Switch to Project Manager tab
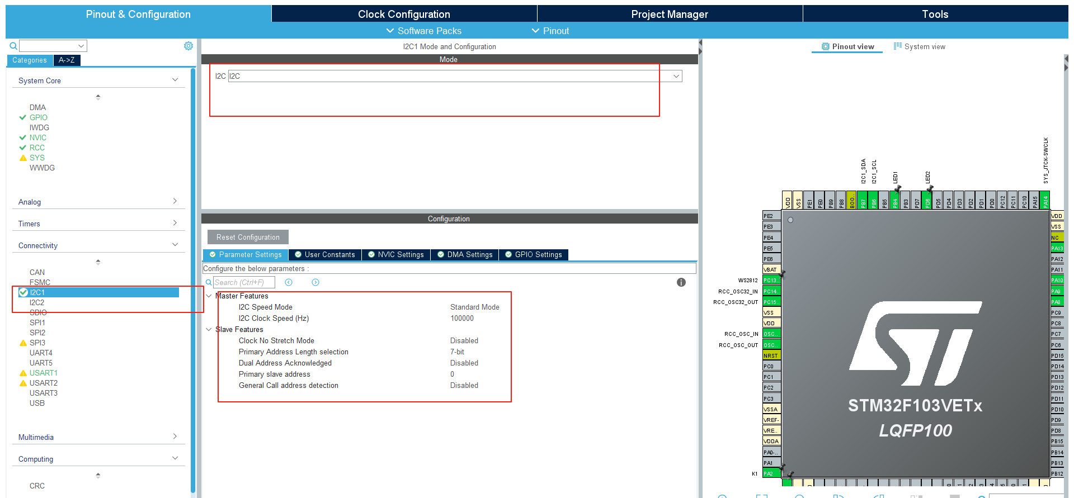The width and height of the screenshot is (1074, 498). 670,14
